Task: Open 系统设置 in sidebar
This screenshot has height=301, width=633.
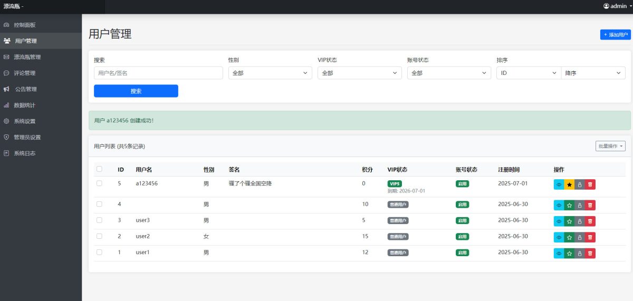Action: pyautogui.click(x=41, y=121)
